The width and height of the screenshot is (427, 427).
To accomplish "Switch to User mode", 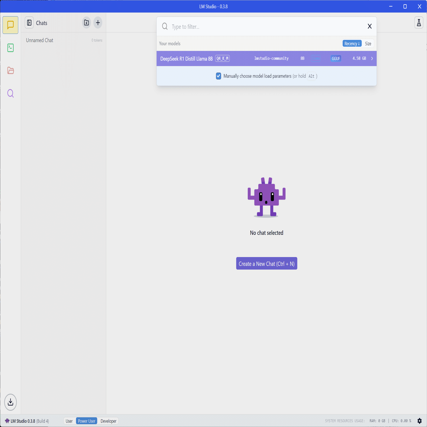I will pos(69,421).
